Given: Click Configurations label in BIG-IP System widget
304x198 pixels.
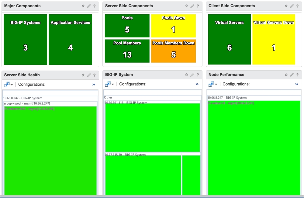Looking at the screenshot, I should [133, 84].
